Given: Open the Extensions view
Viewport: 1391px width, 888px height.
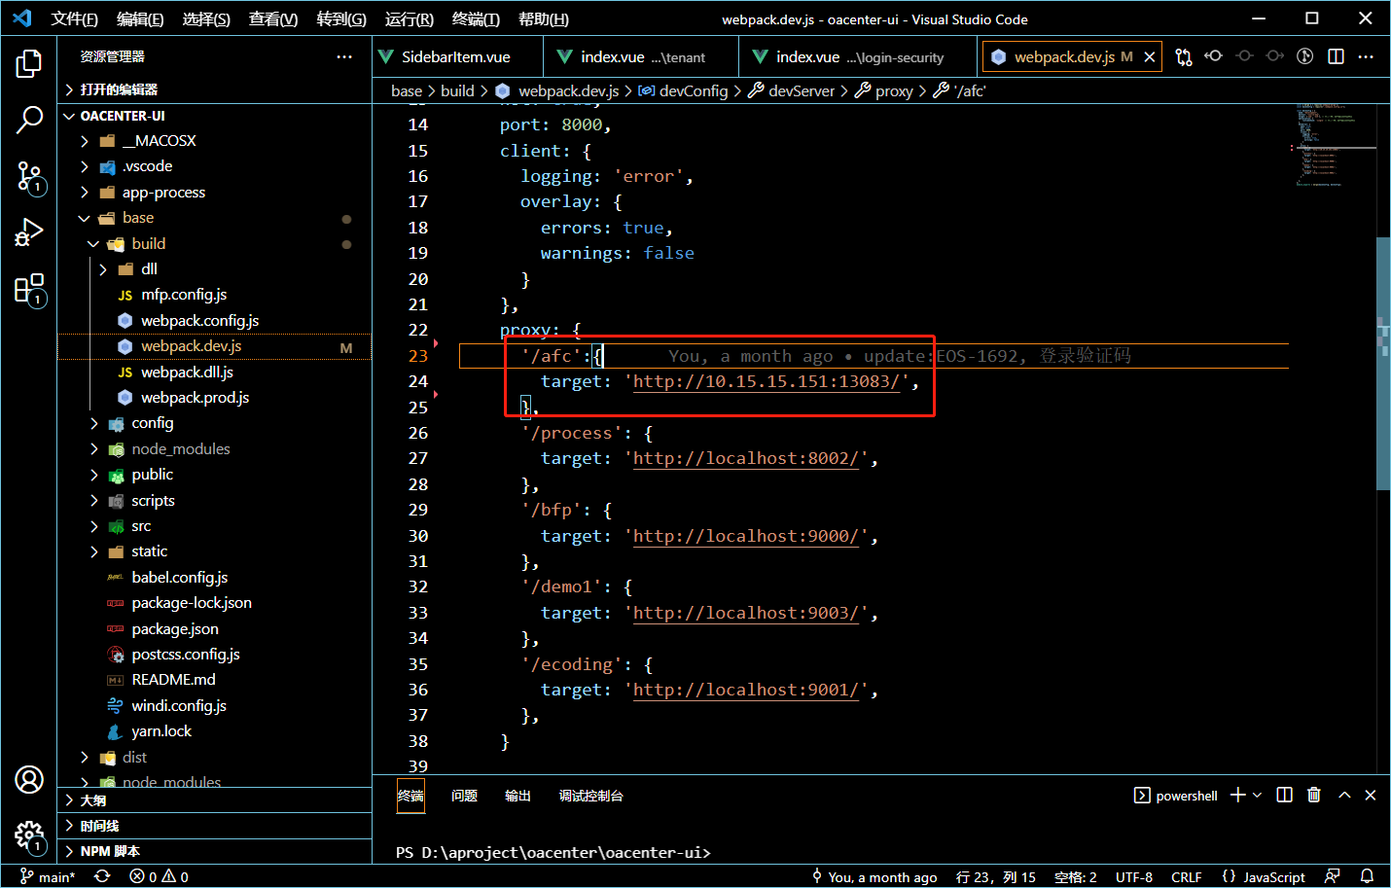Looking at the screenshot, I should (29, 289).
